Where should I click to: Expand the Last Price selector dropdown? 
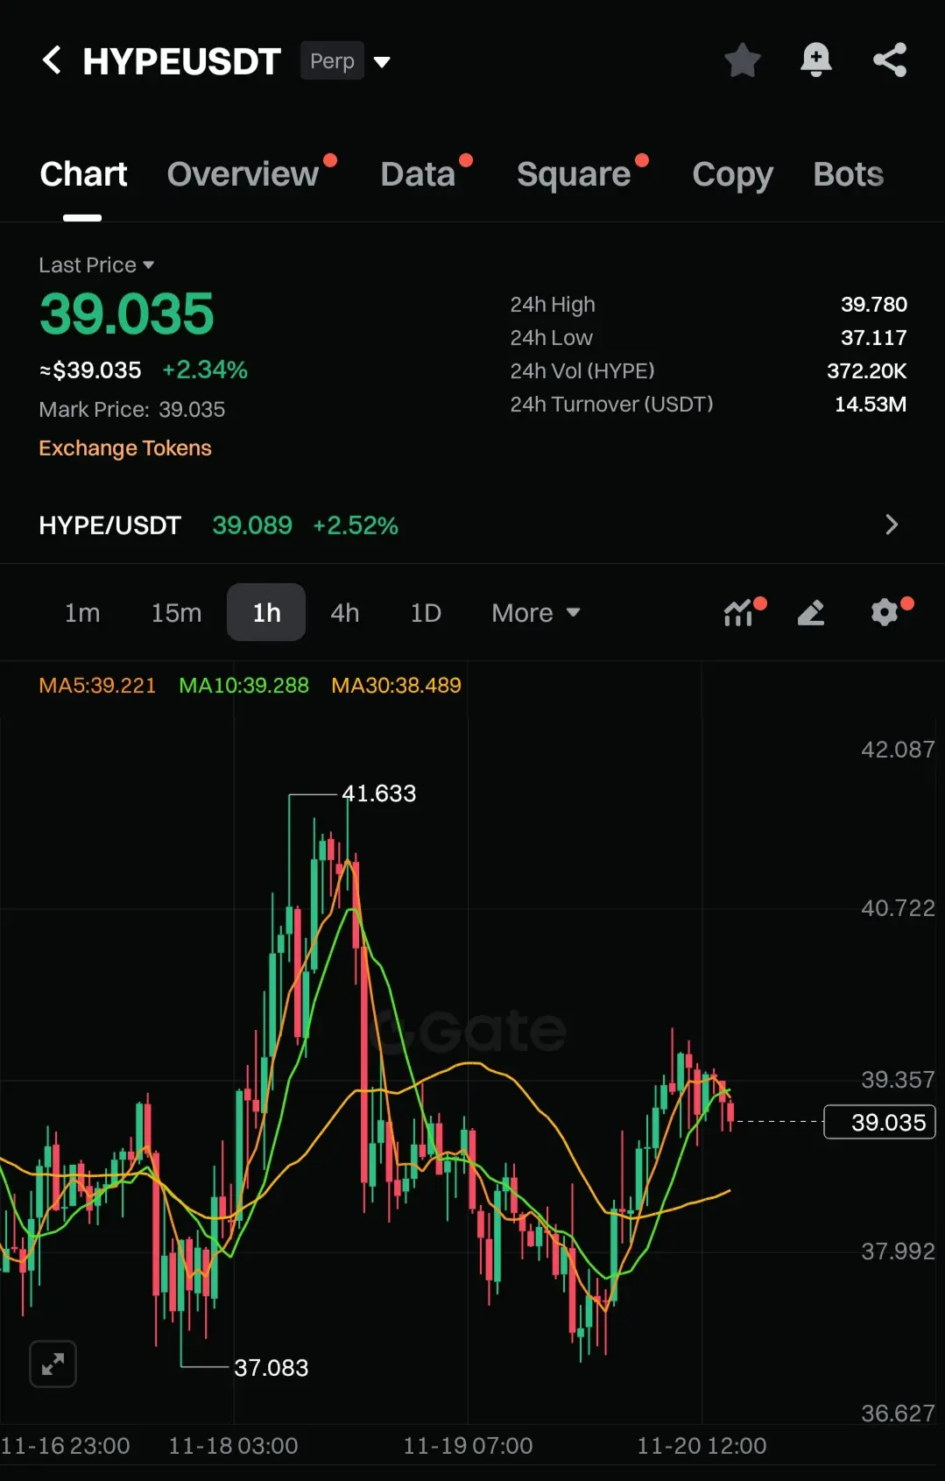coord(96,264)
